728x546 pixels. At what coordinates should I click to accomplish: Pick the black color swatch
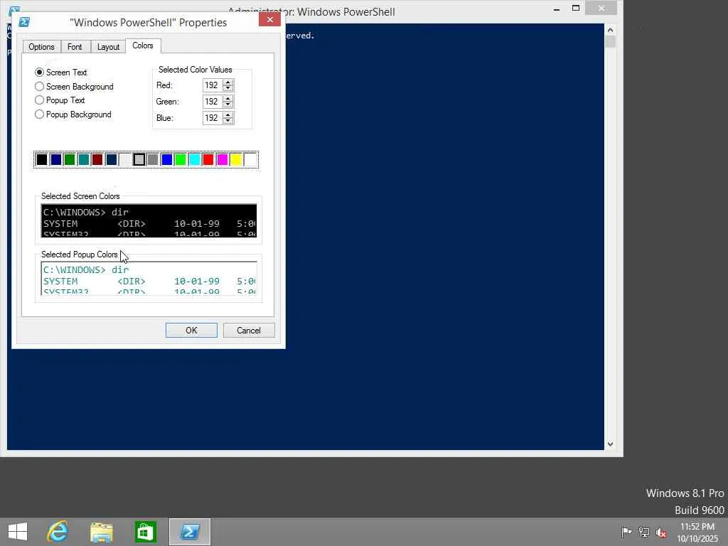[42, 160]
